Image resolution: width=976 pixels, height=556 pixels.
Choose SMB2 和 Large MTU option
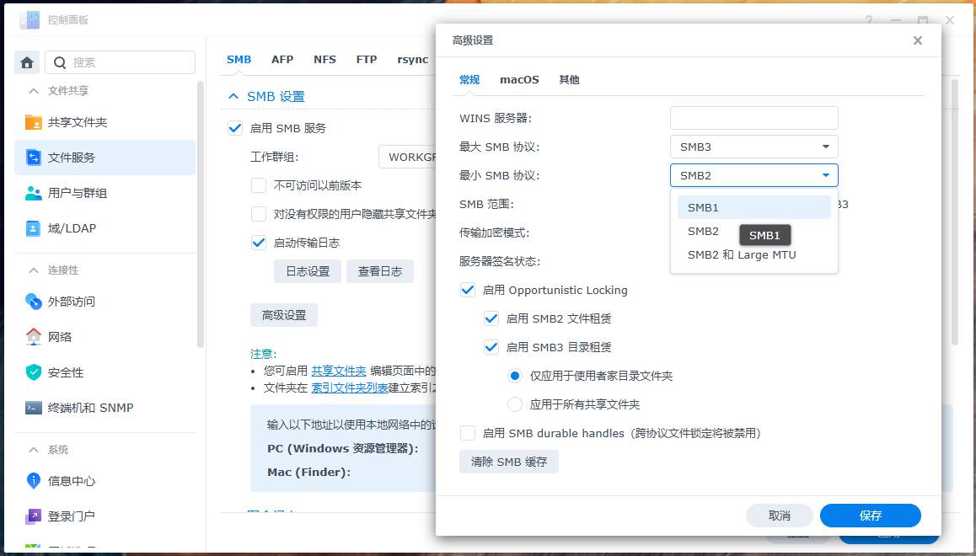742,254
